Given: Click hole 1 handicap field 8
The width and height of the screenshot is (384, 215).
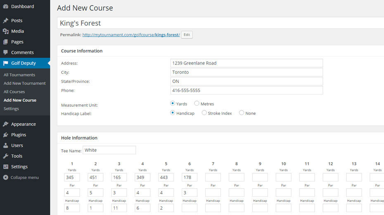Looking at the screenshot, I should click(72, 208).
